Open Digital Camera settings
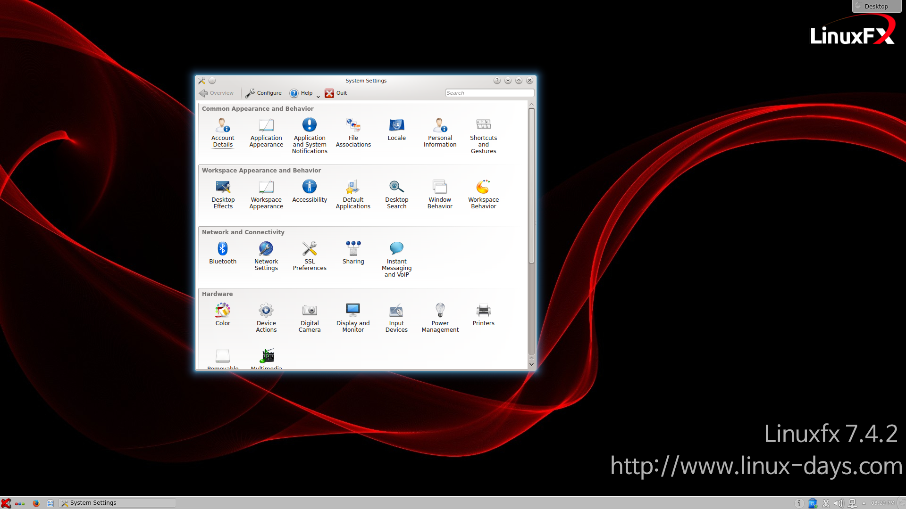 click(x=310, y=318)
